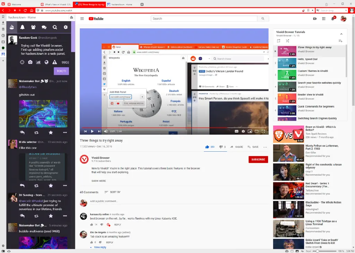Open the YouTube hamburger menu
This screenshot has width=355, height=253.
point(82,19)
